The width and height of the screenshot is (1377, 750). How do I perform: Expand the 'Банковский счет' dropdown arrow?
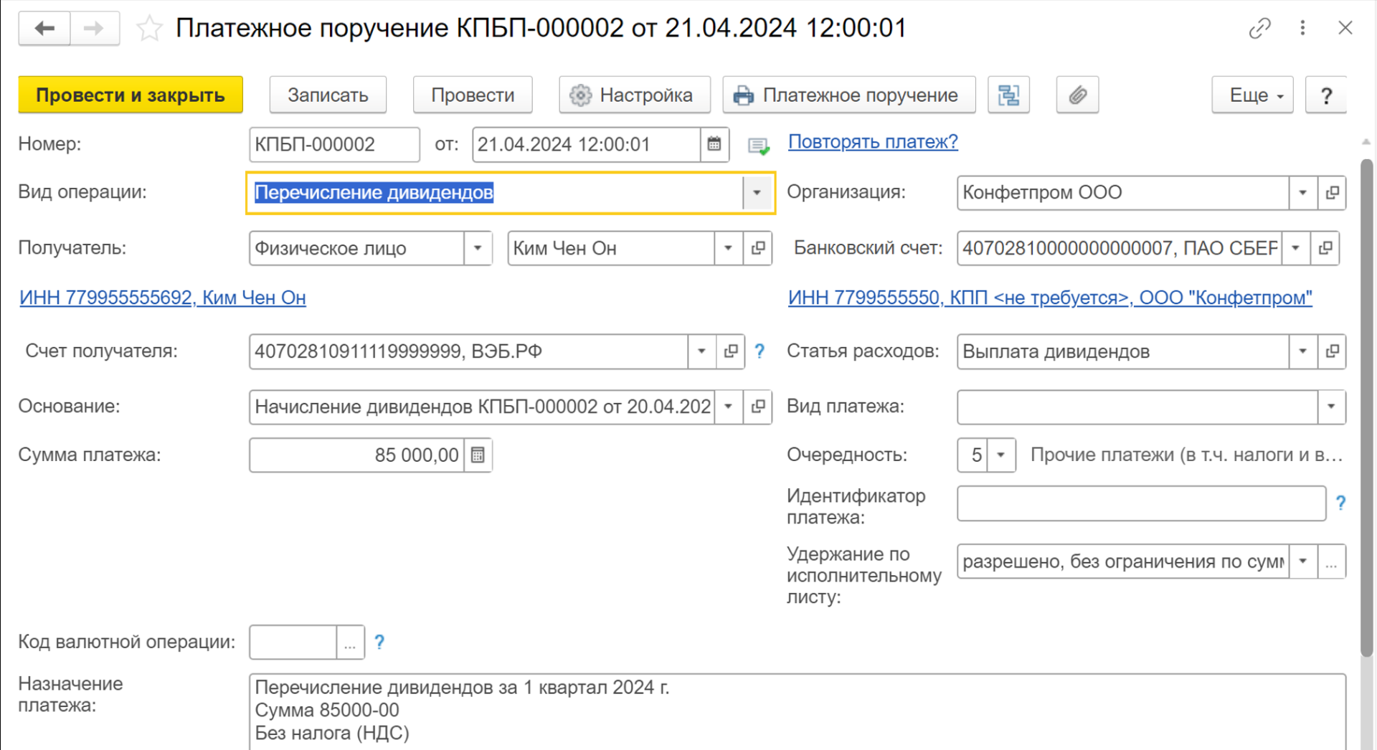(x=1296, y=248)
